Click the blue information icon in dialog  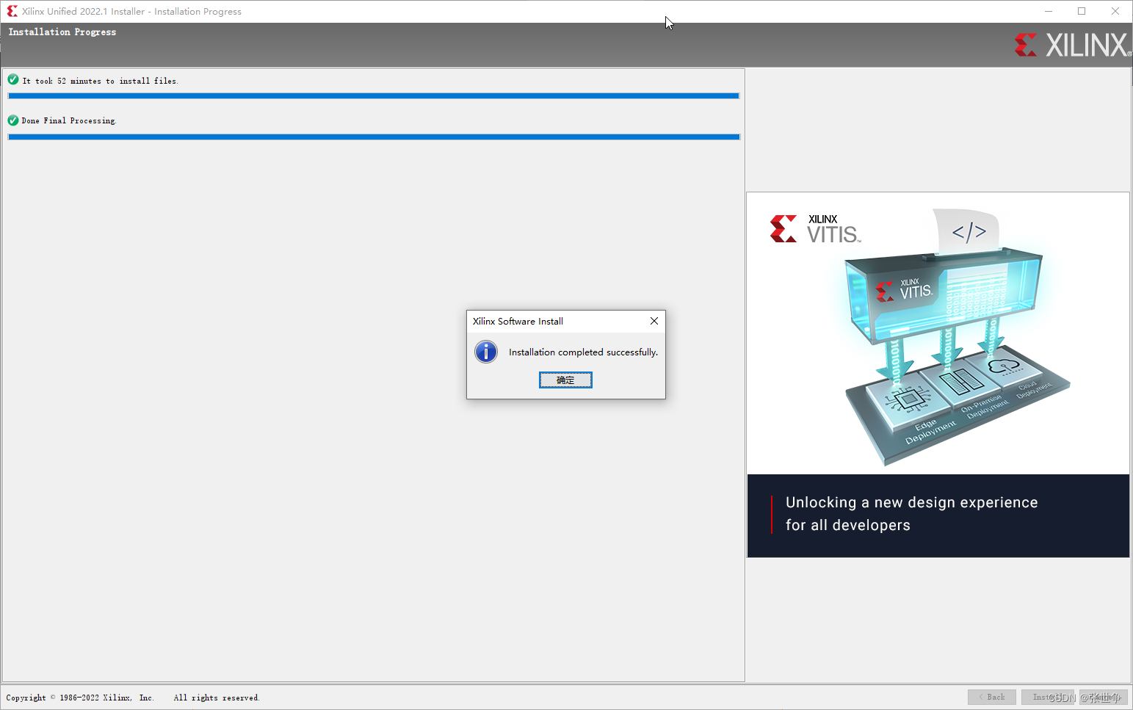(x=486, y=352)
